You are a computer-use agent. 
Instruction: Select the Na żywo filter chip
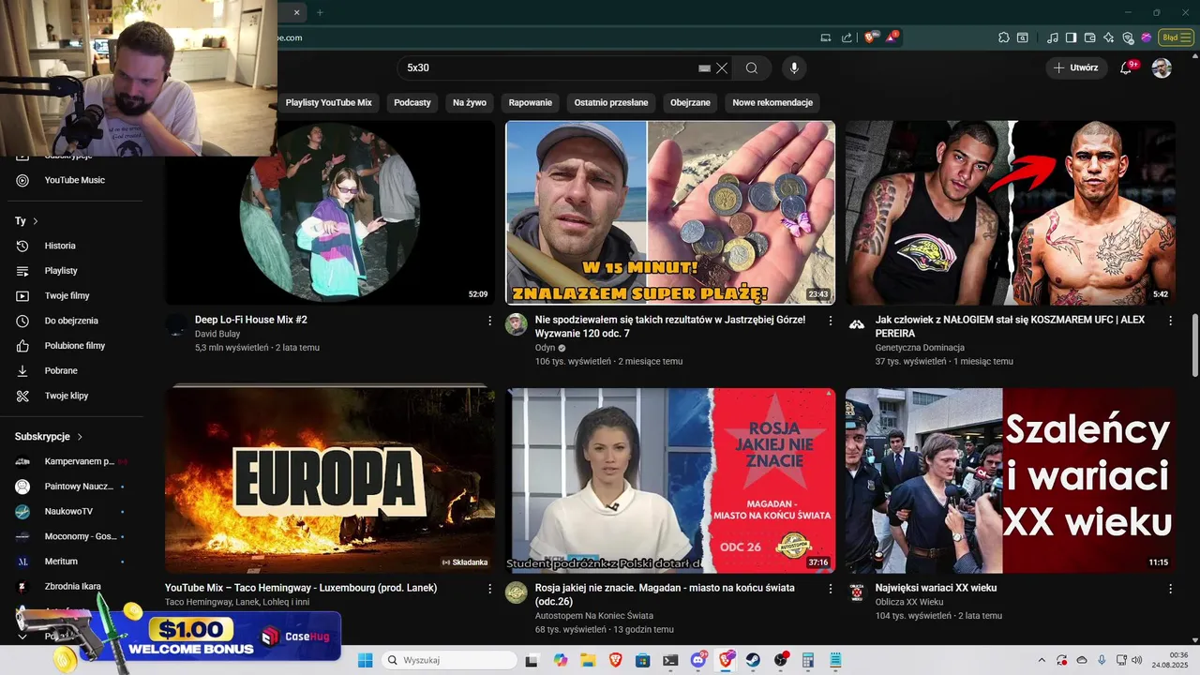(x=470, y=102)
